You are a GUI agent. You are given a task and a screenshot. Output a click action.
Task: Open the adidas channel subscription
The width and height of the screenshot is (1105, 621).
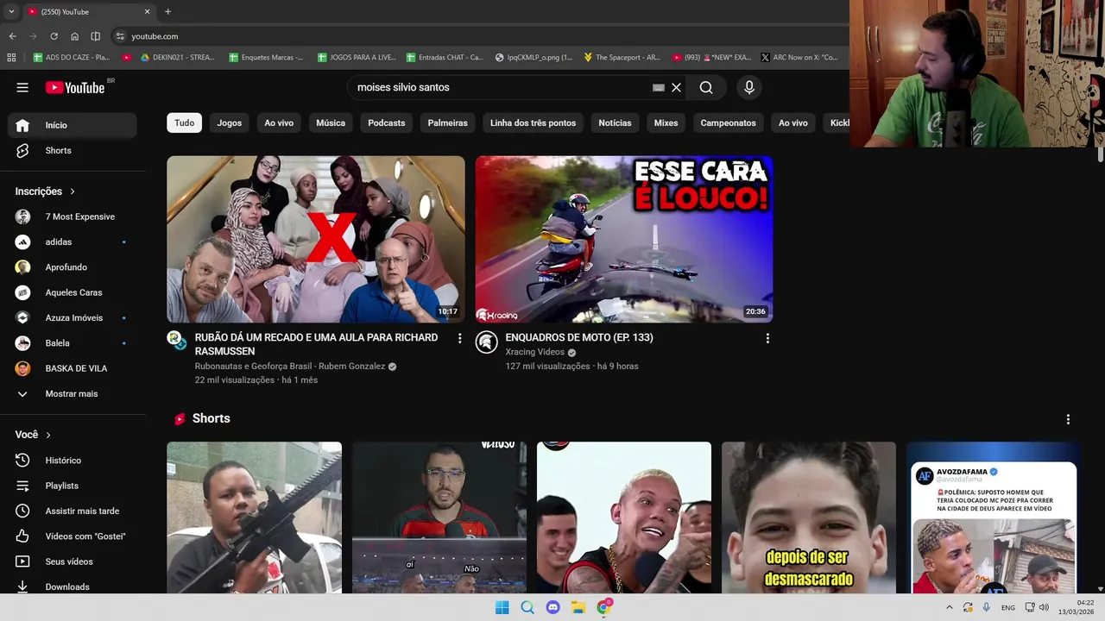tap(73, 241)
